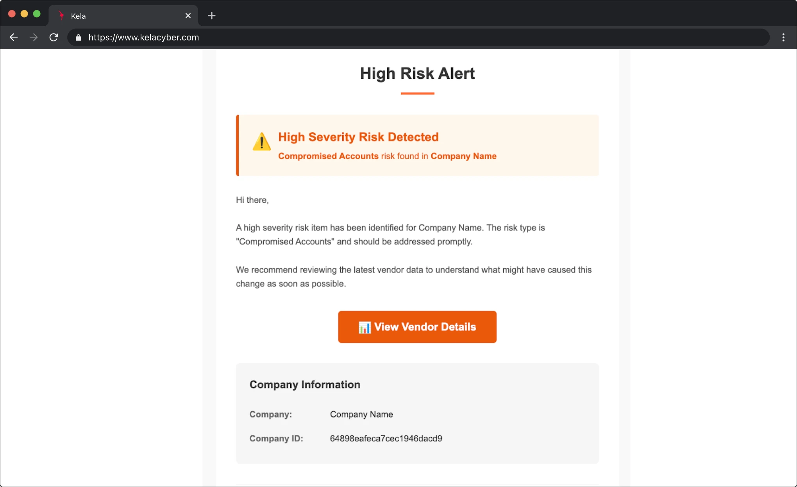This screenshot has height=487, width=797.
Task: Click the Kela tab favicon
Action: coord(61,16)
